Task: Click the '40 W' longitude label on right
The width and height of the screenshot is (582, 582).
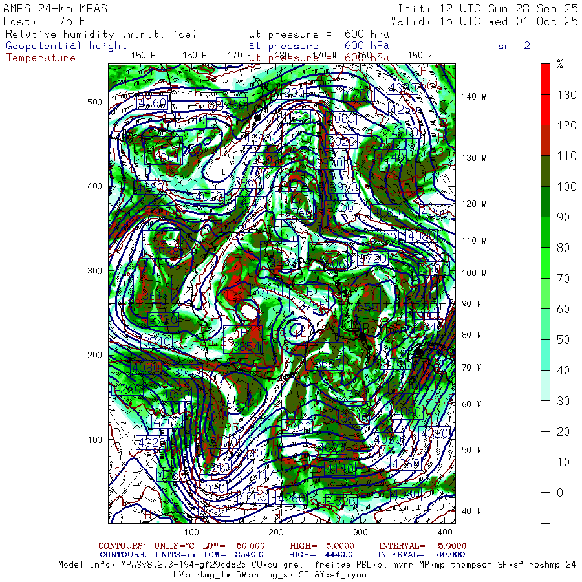Action: click(x=471, y=511)
